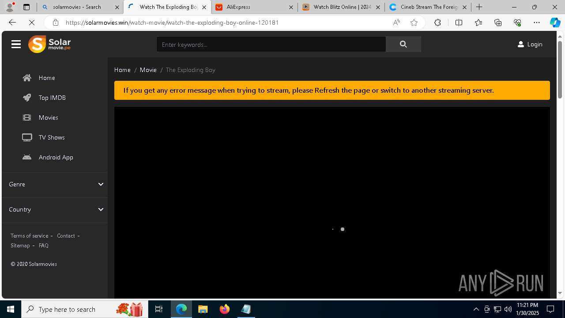Open the FAQ footer link

[x=44, y=246]
